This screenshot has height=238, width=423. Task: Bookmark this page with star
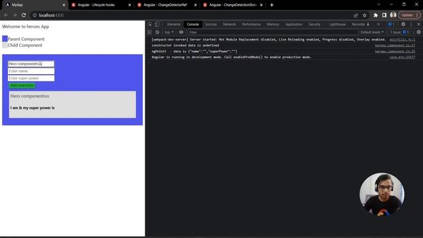[x=364, y=15]
